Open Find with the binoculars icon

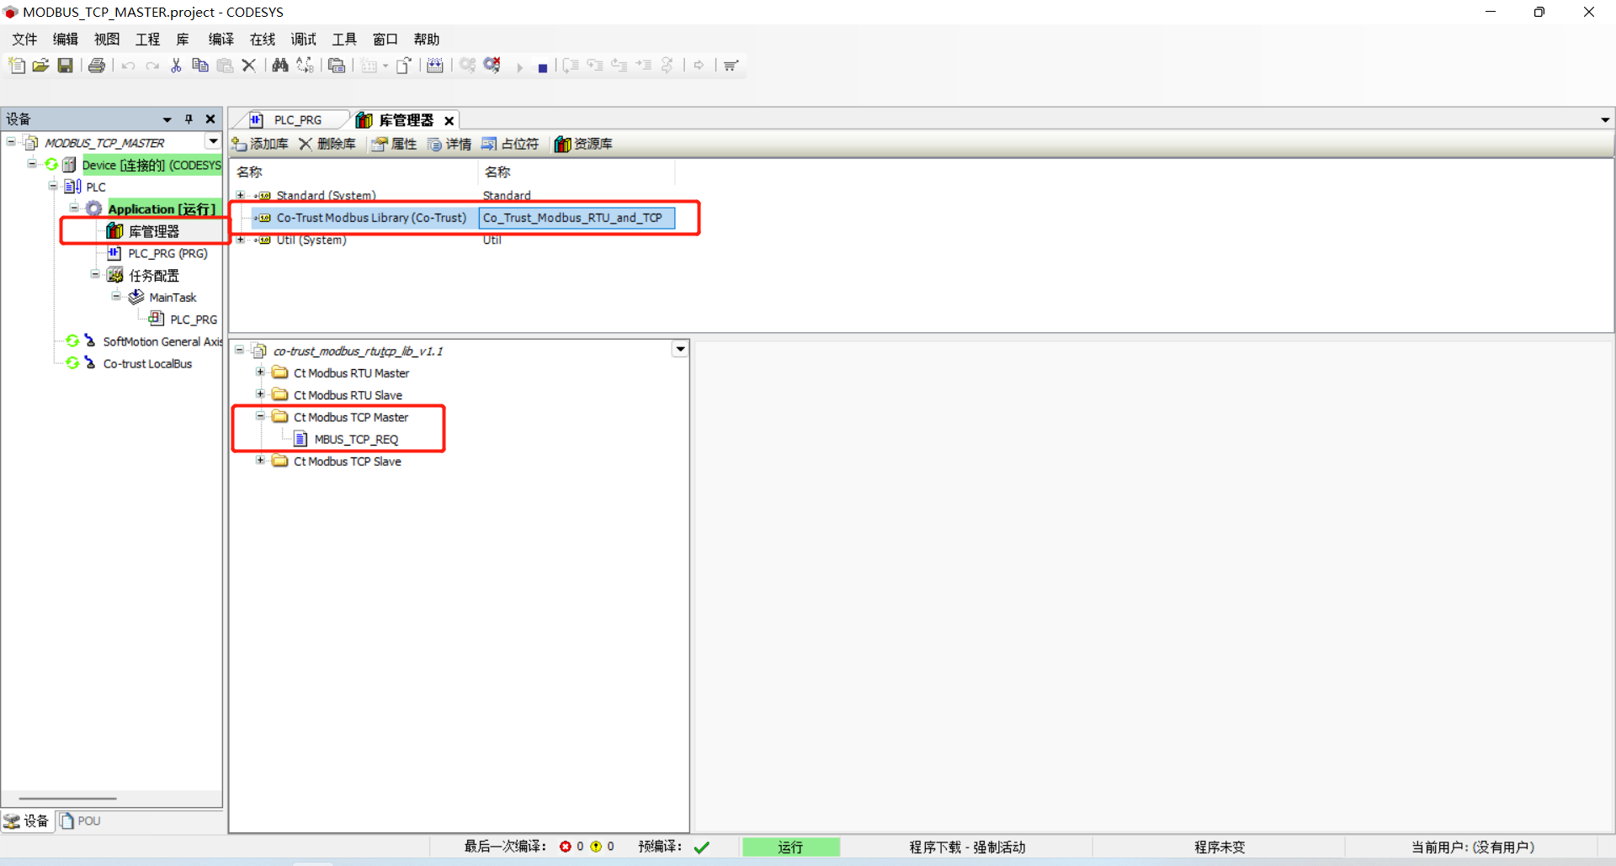[x=280, y=66]
